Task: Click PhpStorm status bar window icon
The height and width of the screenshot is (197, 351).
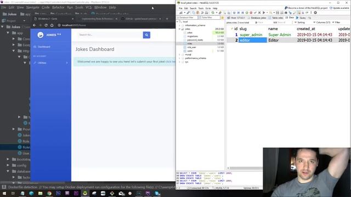Action: pos(4,187)
